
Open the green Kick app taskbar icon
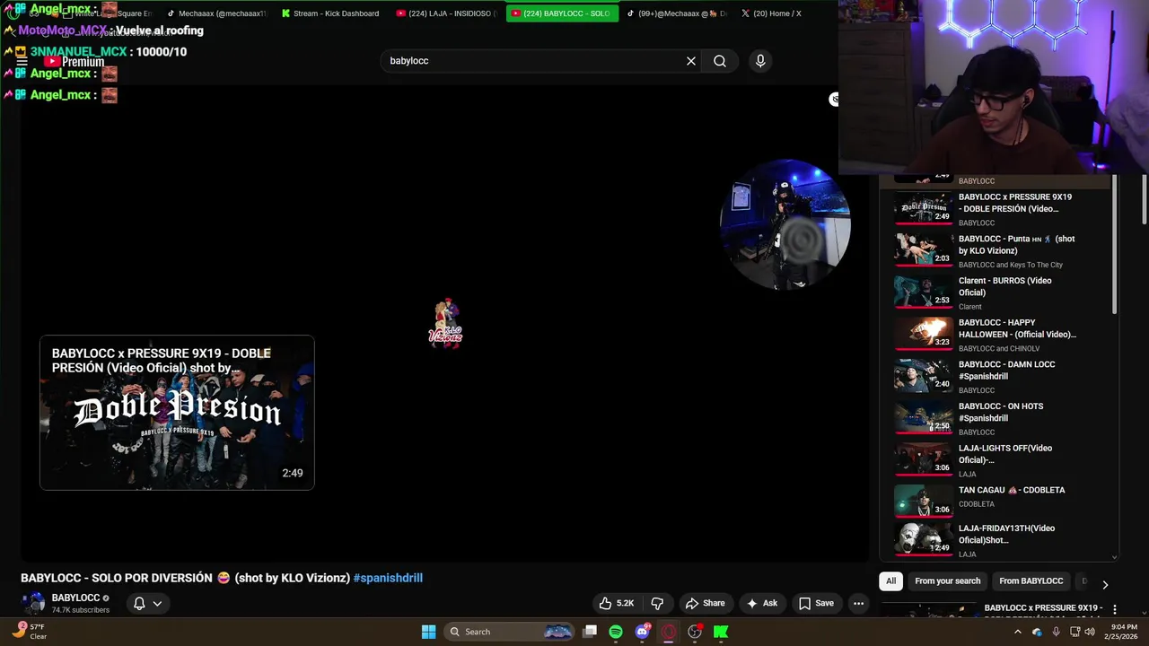pos(720,632)
